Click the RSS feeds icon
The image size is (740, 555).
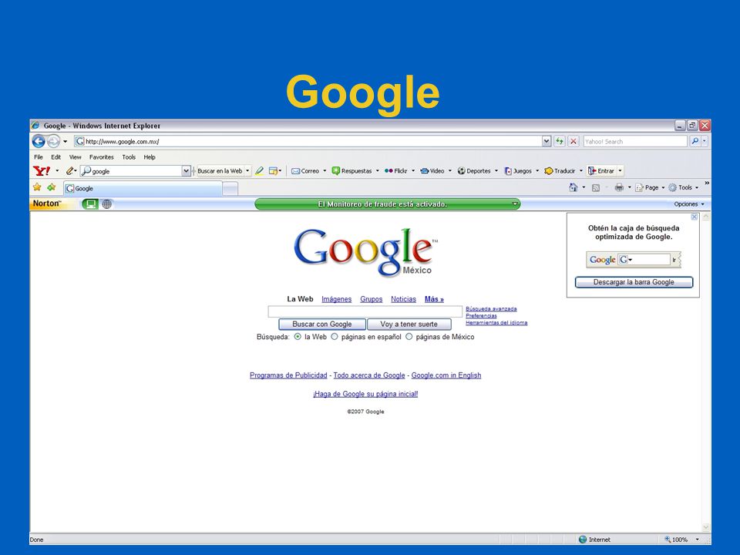pyautogui.click(x=596, y=188)
